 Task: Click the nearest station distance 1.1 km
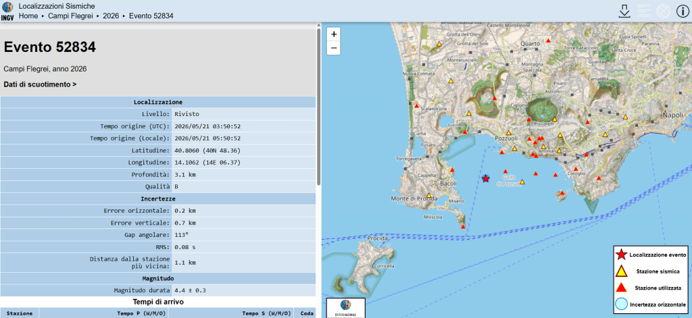[185, 263]
